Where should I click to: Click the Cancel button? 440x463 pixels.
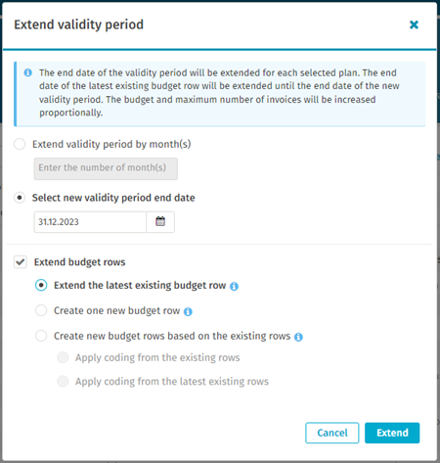pyautogui.click(x=332, y=433)
